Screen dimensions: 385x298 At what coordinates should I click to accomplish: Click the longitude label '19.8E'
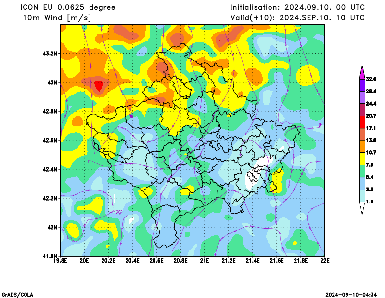(61, 260)
